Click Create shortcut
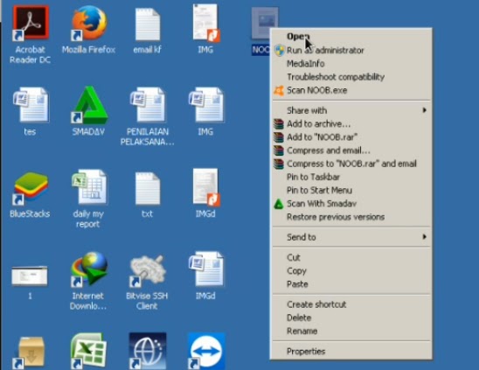Viewport: 479px width, 370px height. [351, 304]
